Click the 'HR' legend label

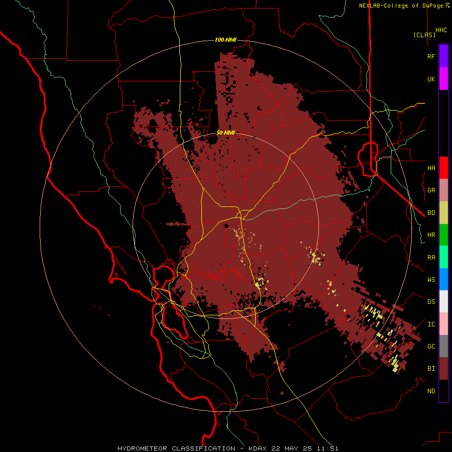pos(431,235)
